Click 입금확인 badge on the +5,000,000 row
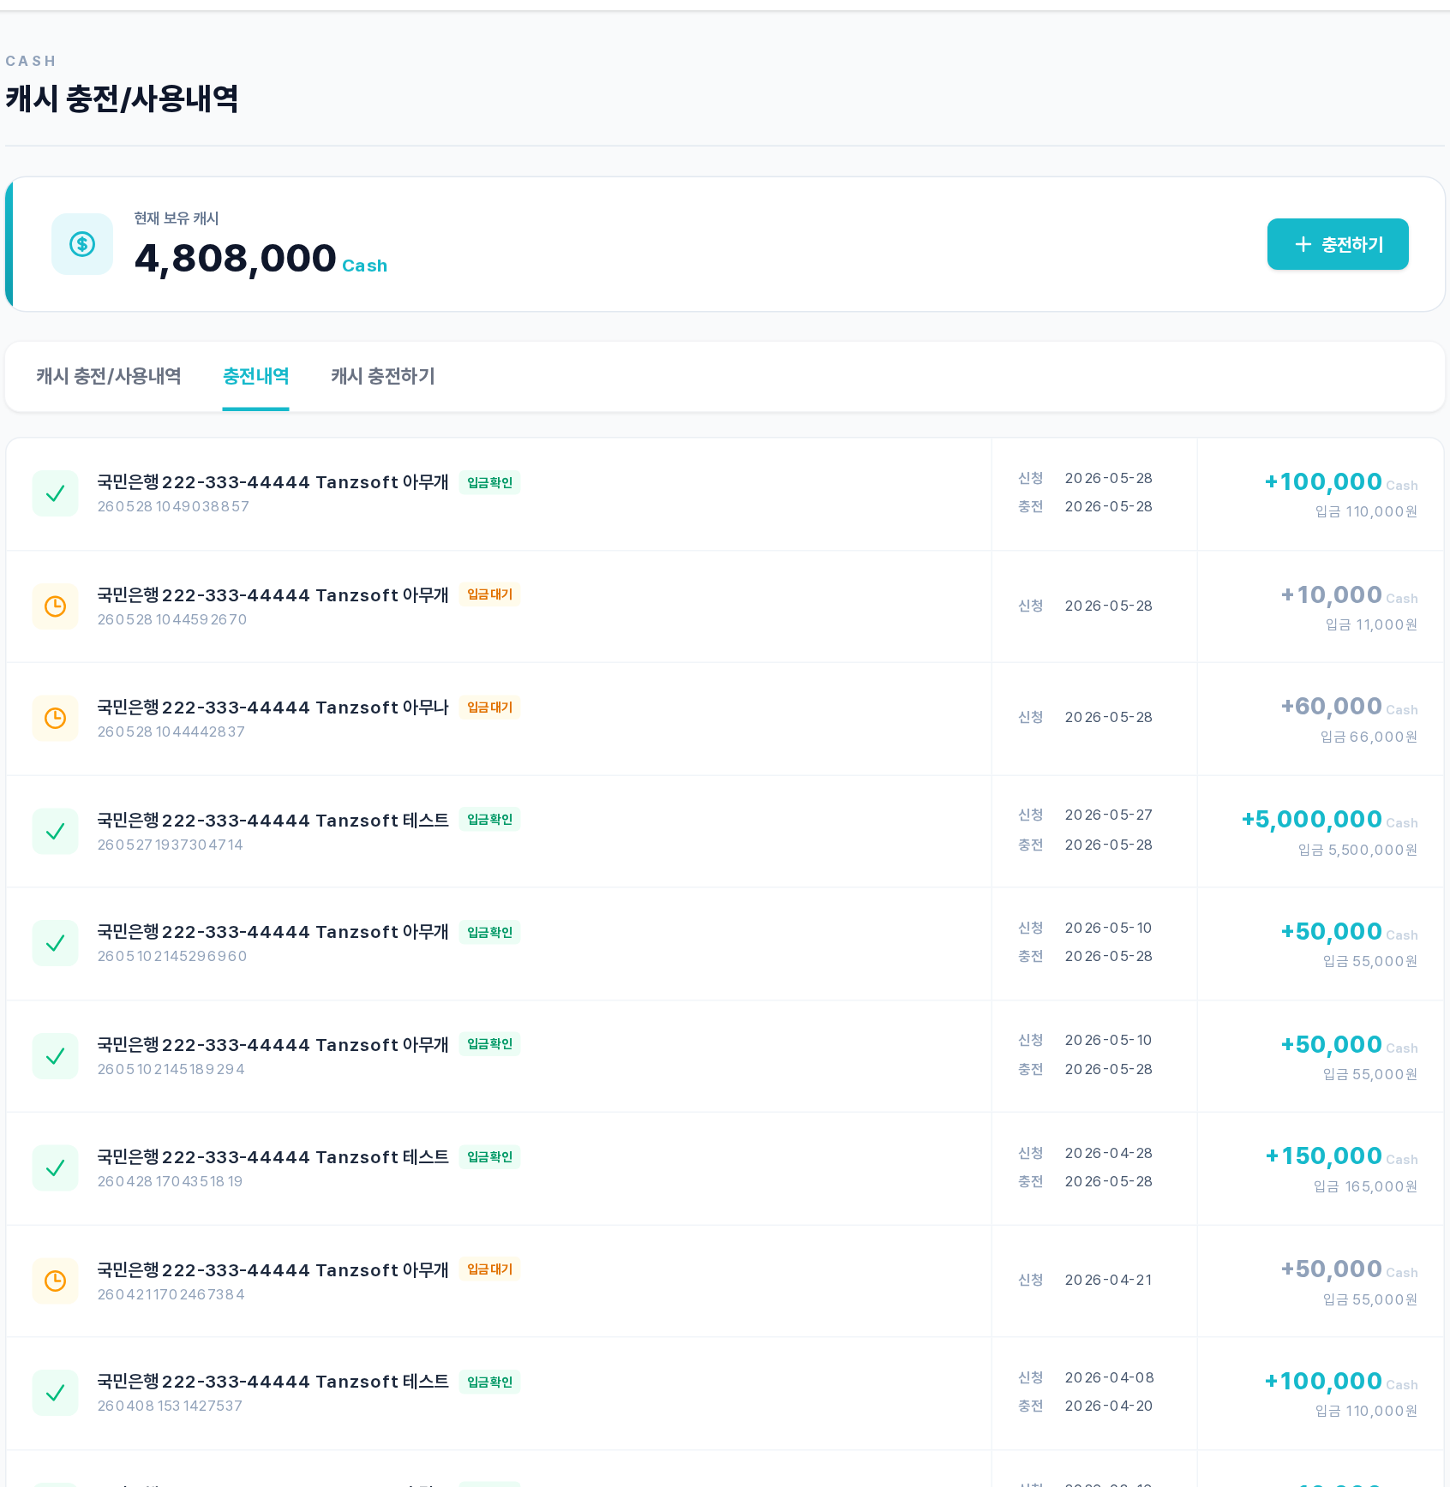 pyautogui.click(x=489, y=820)
